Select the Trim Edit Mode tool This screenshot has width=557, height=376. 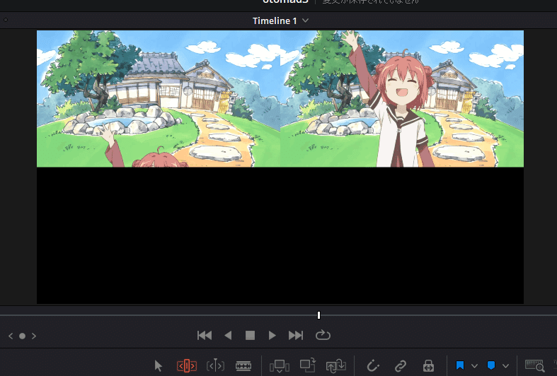click(187, 365)
